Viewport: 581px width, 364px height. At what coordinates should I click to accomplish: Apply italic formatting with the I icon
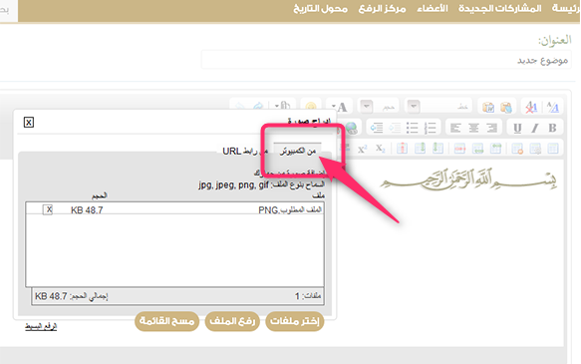click(535, 128)
